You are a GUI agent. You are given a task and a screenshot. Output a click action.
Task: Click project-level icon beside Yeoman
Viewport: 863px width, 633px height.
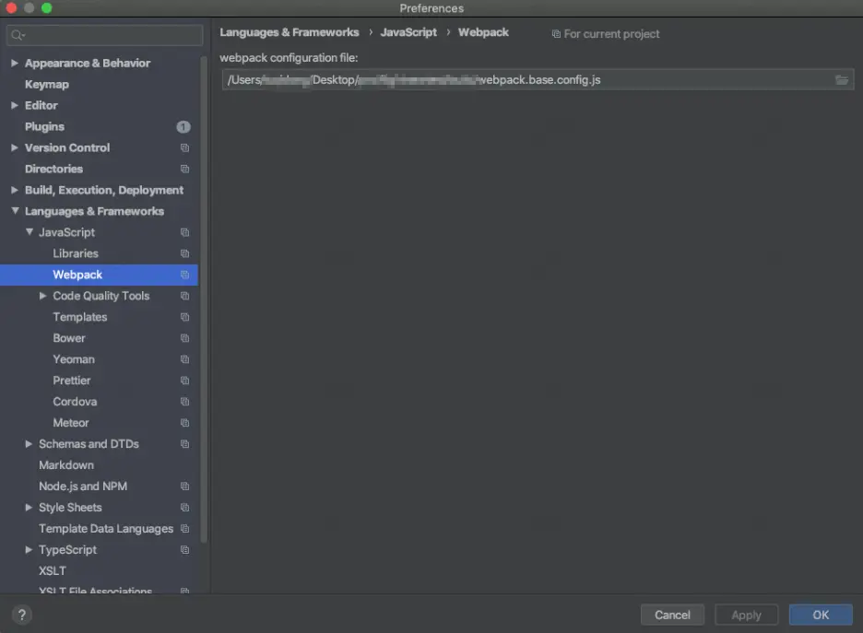pos(185,359)
